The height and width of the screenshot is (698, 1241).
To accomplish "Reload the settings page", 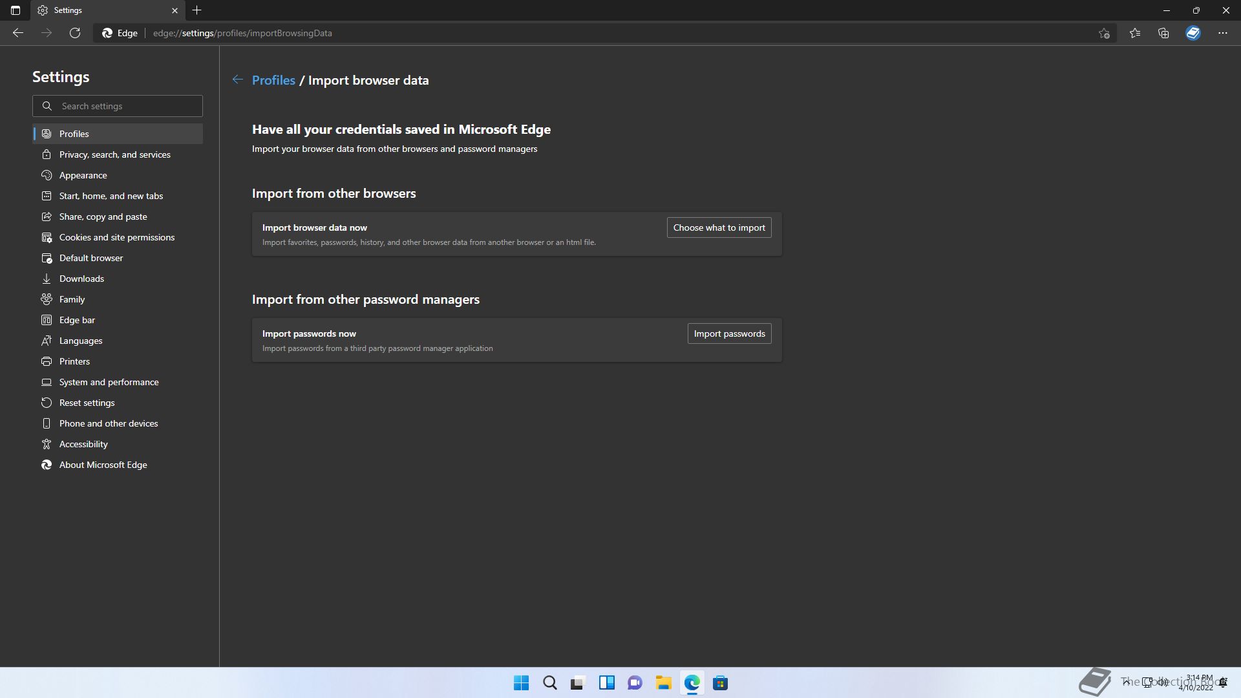I will point(75,33).
